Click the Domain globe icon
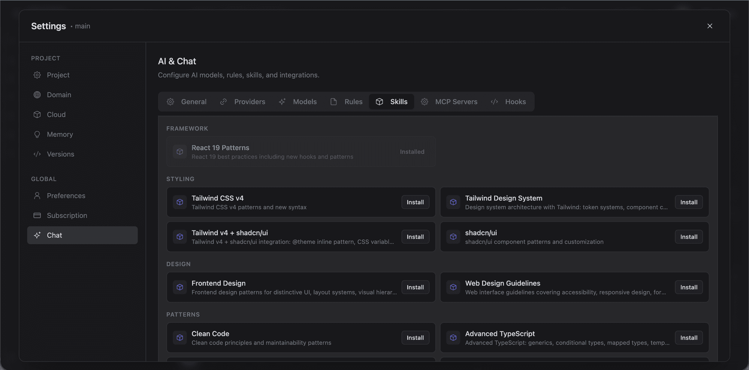This screenshot has height=370, width=749. pos(37,95)
